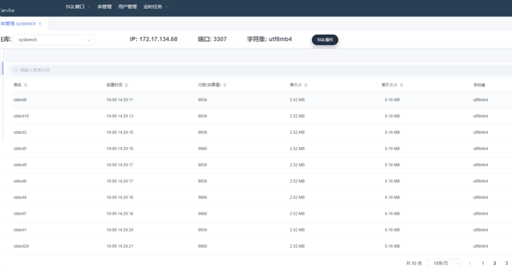
Task: Switch to 库管理-sysbench tab
Action: [x=18, y=24]
